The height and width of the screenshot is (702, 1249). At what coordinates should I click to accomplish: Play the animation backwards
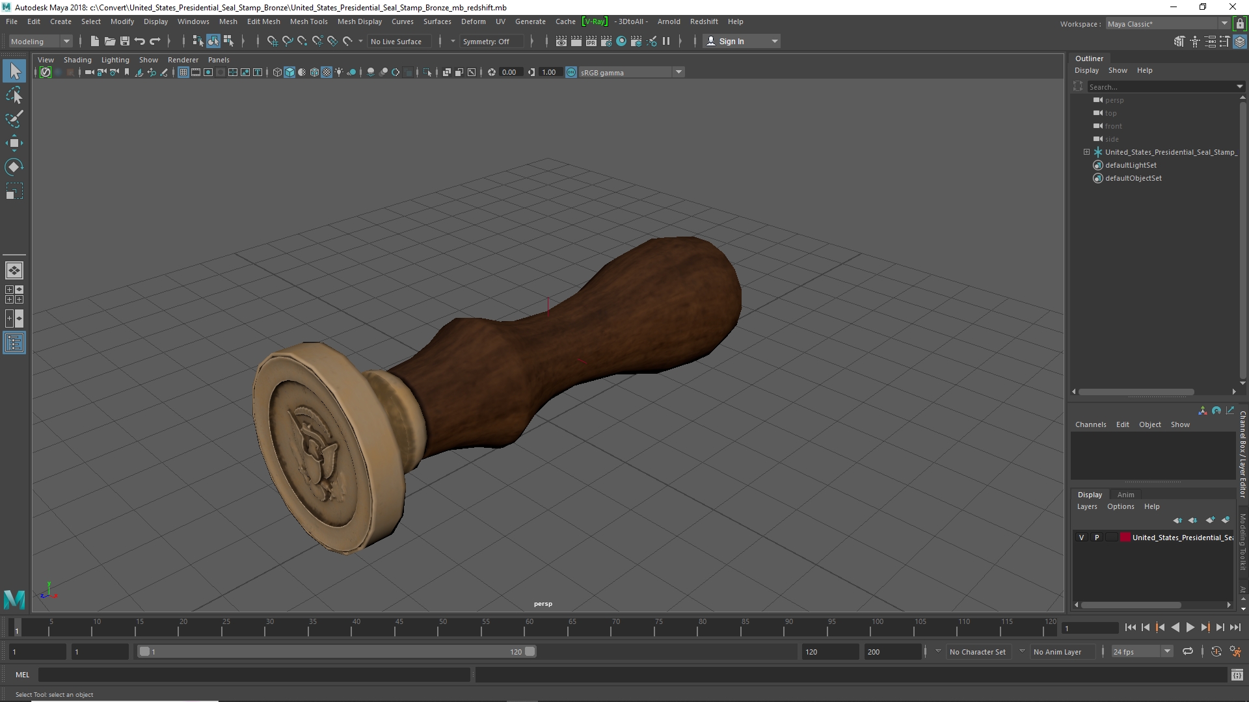coord(1175,627)
